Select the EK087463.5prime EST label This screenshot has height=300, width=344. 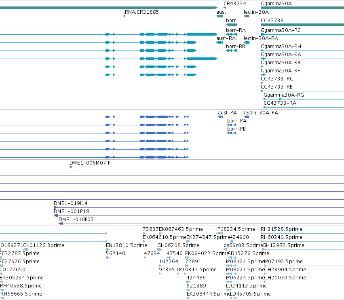click(x=181, y=229)
